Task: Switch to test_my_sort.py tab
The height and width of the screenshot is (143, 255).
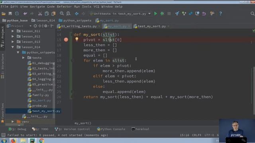Action: [x=151, y=26]
